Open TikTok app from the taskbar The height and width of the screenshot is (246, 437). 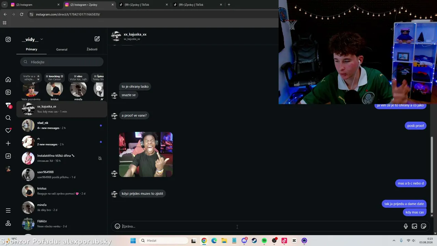pos(284,241)
